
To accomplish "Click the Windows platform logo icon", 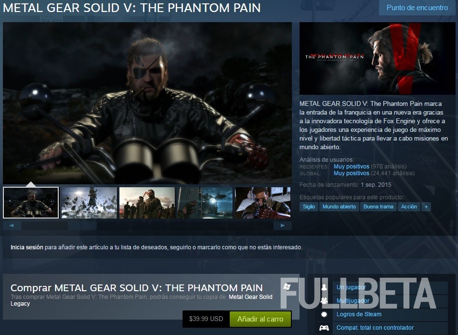I will click(287, 286).
